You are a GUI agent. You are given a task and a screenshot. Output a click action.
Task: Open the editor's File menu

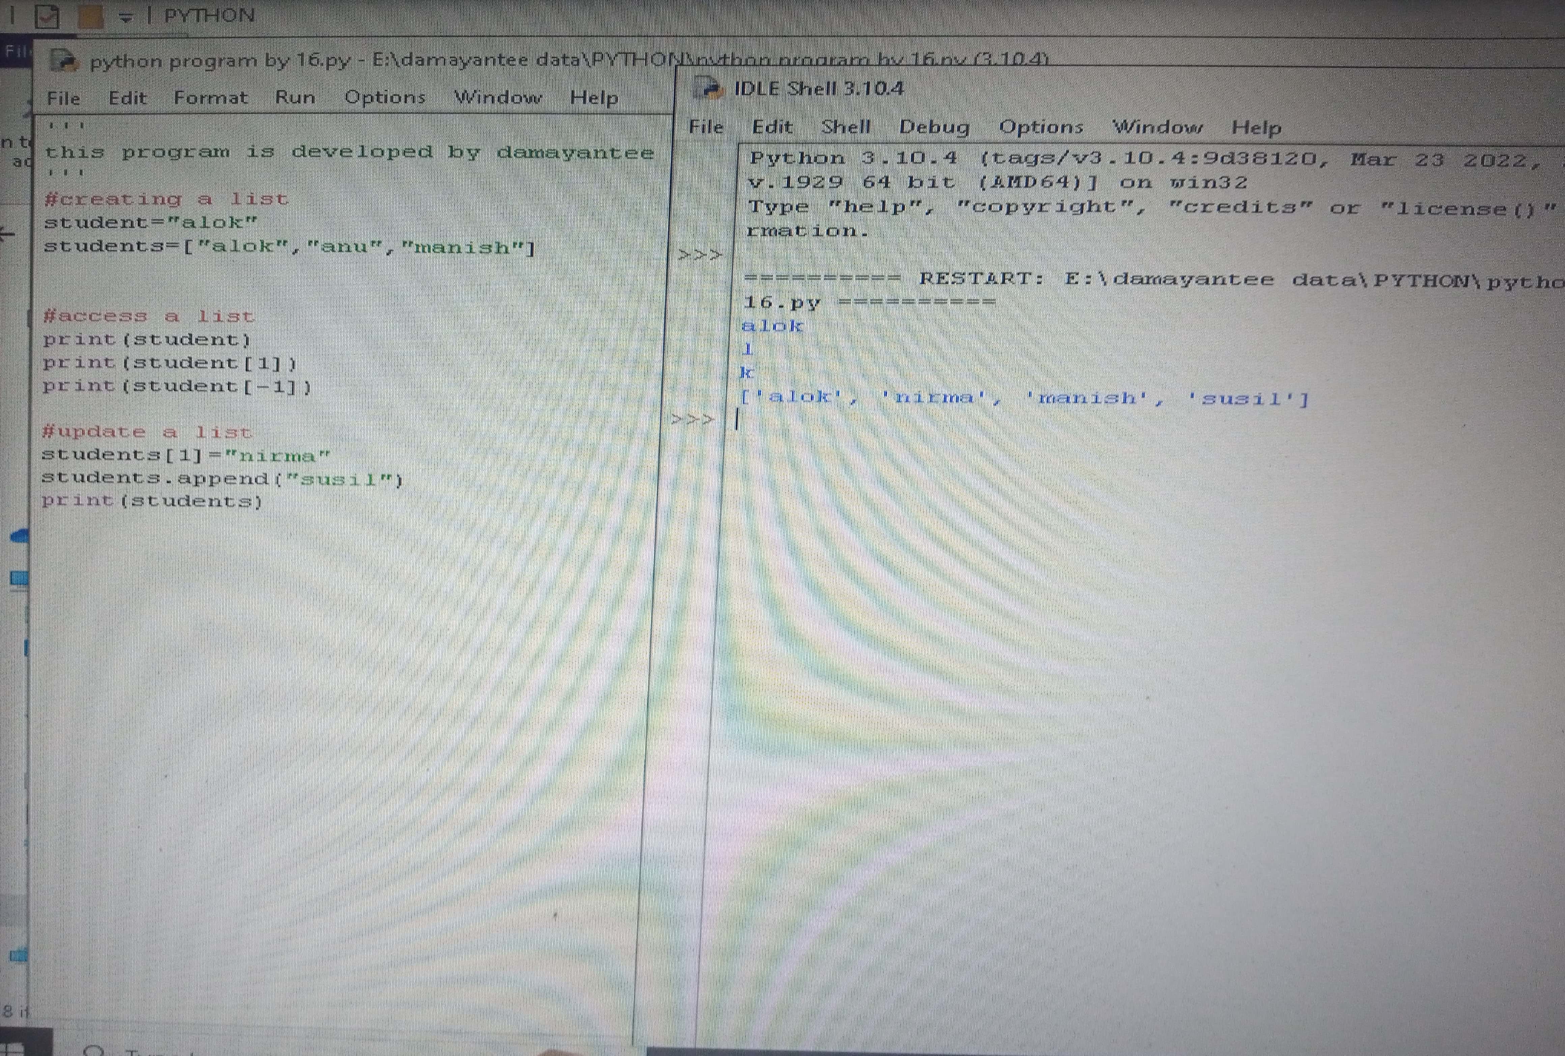click(x=63, y=98)
